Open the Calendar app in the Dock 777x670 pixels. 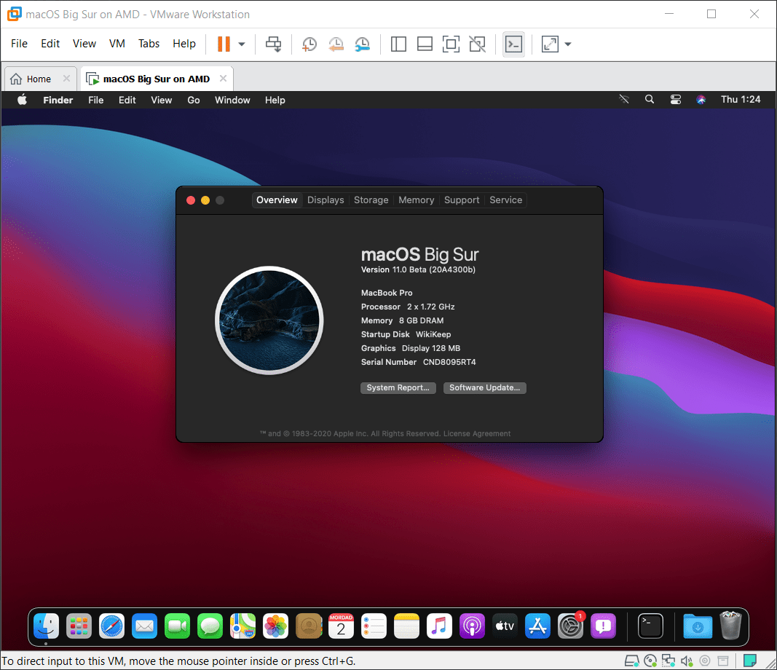(x=341, y=626)
